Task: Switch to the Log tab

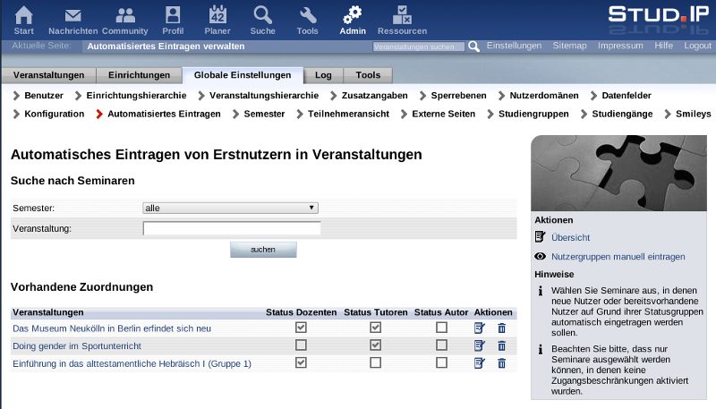Action: (323, 75)
